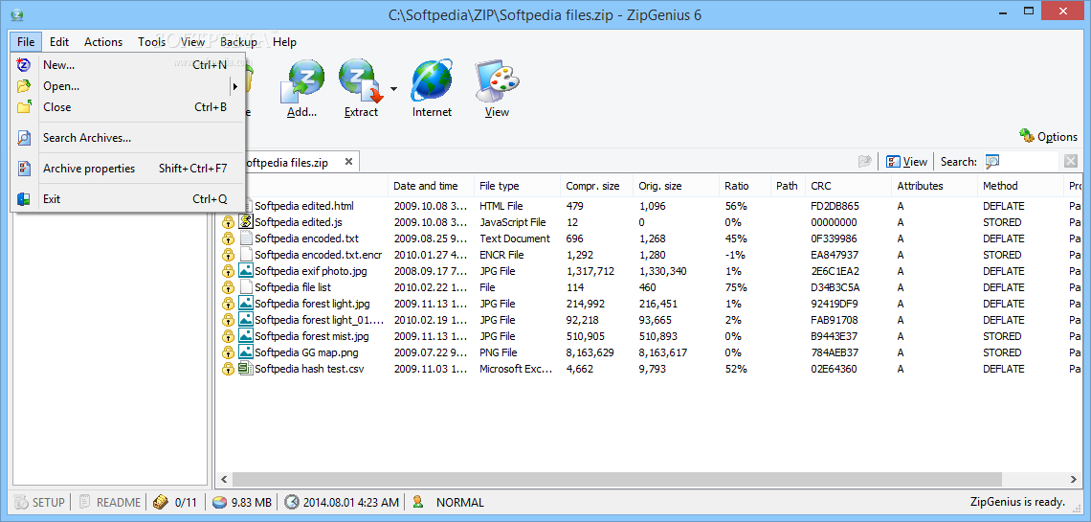Click the horizontal scrollbar thumb
This screenshot has width=1091, height=522.
(617, 479)
